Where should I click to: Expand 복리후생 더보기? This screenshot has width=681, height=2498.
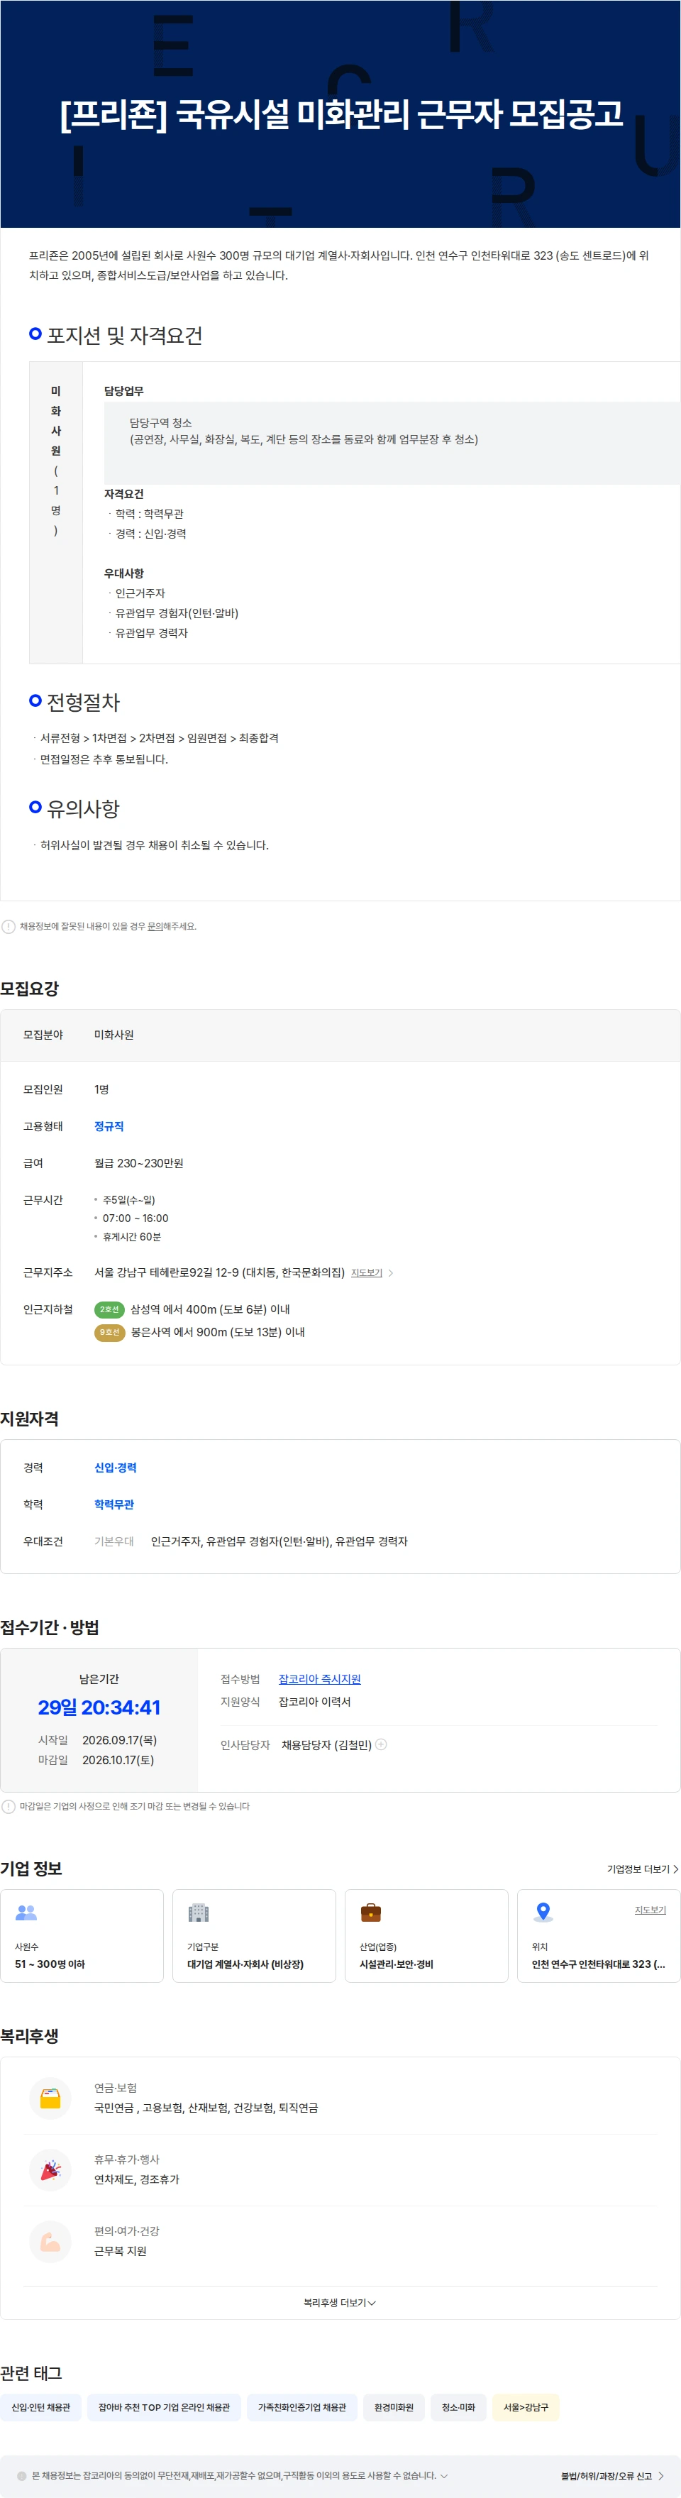(x=340, y=2302)
